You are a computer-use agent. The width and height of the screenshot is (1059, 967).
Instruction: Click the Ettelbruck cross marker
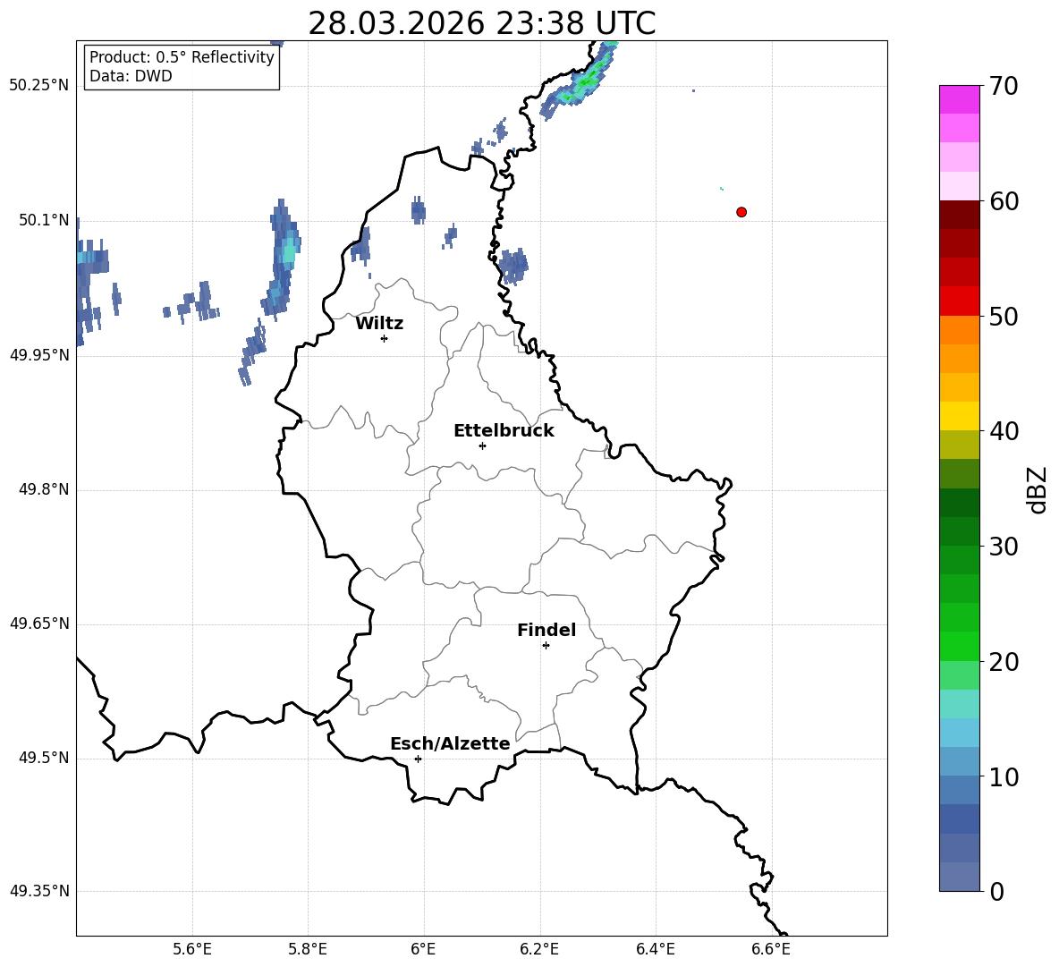coord(482,445)
